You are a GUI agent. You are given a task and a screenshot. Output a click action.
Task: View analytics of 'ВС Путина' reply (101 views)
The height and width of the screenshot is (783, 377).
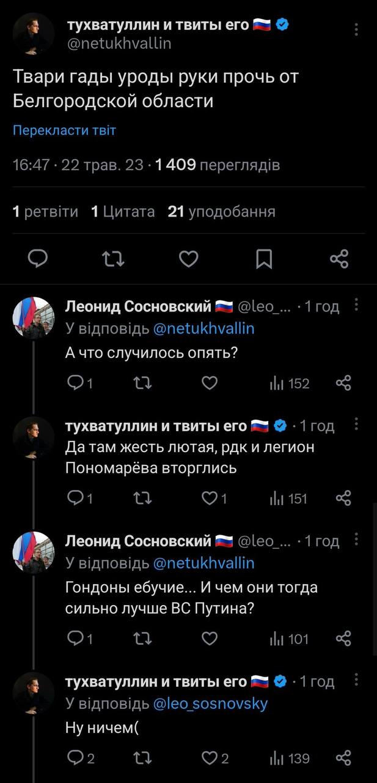tap(290, 639)
